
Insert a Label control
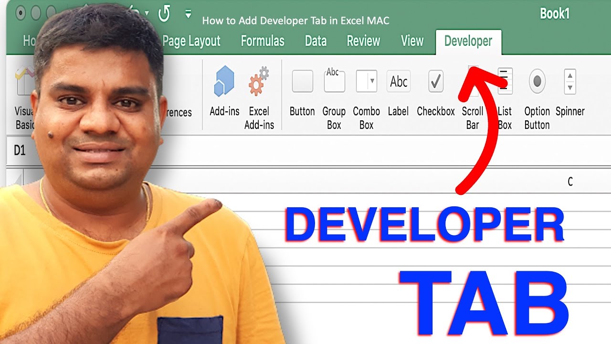pyautogui.click(x=398, y=82)
